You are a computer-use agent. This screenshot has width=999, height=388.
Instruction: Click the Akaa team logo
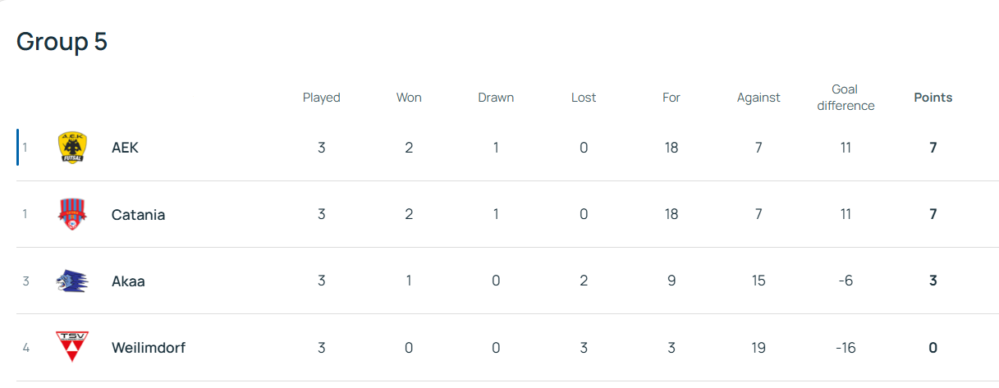[73, 281]
